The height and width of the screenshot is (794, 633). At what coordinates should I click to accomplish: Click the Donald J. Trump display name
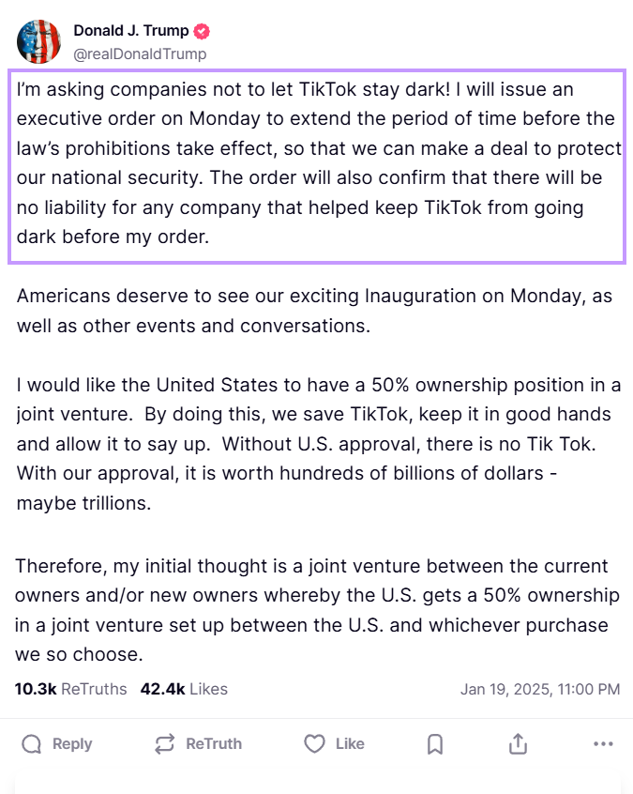pyautogui.click(x=131, y=31)
